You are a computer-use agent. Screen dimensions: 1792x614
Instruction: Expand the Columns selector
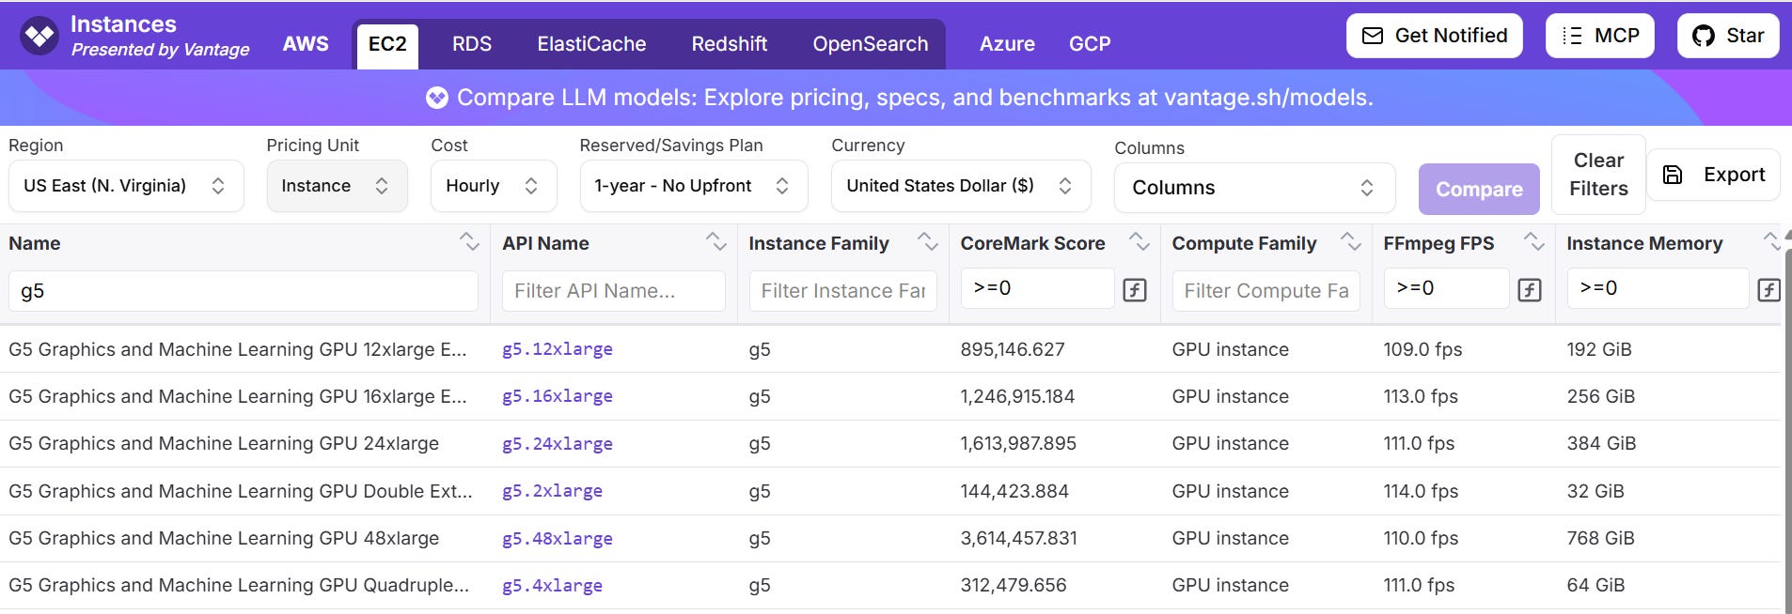tap(1254, 188)
